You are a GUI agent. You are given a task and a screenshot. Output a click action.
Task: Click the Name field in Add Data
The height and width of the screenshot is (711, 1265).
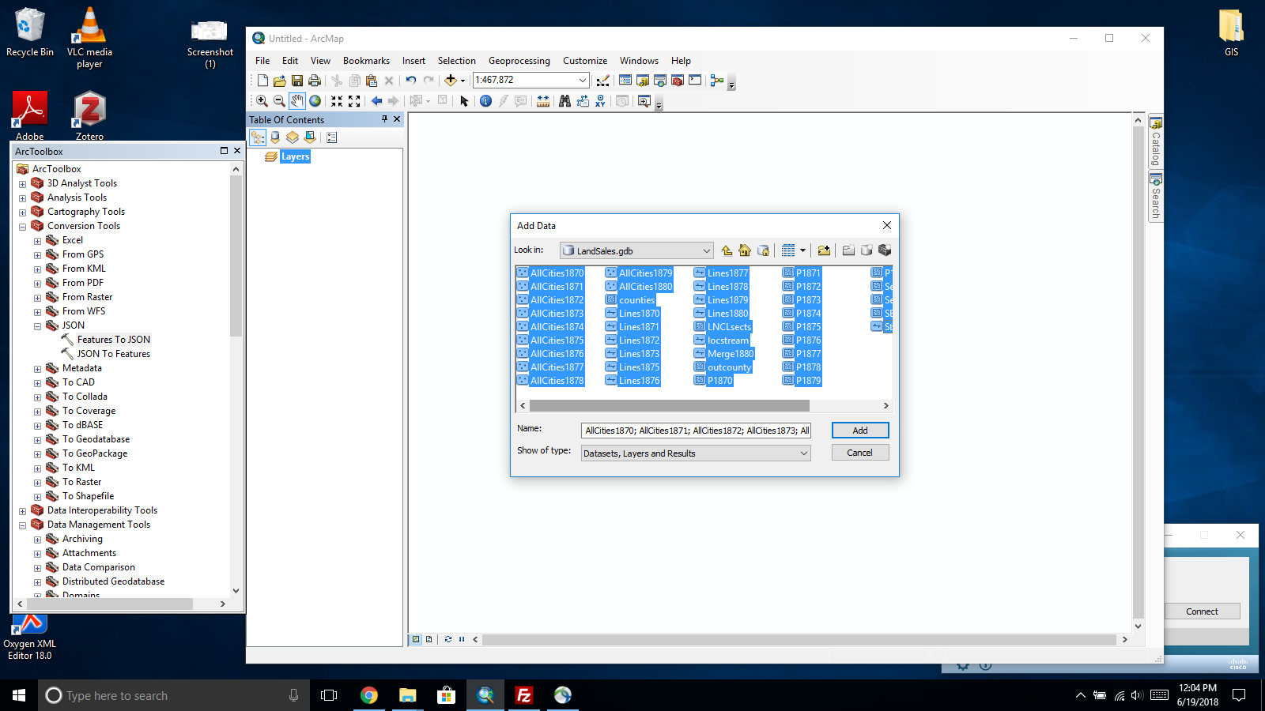pyautogui.click(x=696, y=431)
